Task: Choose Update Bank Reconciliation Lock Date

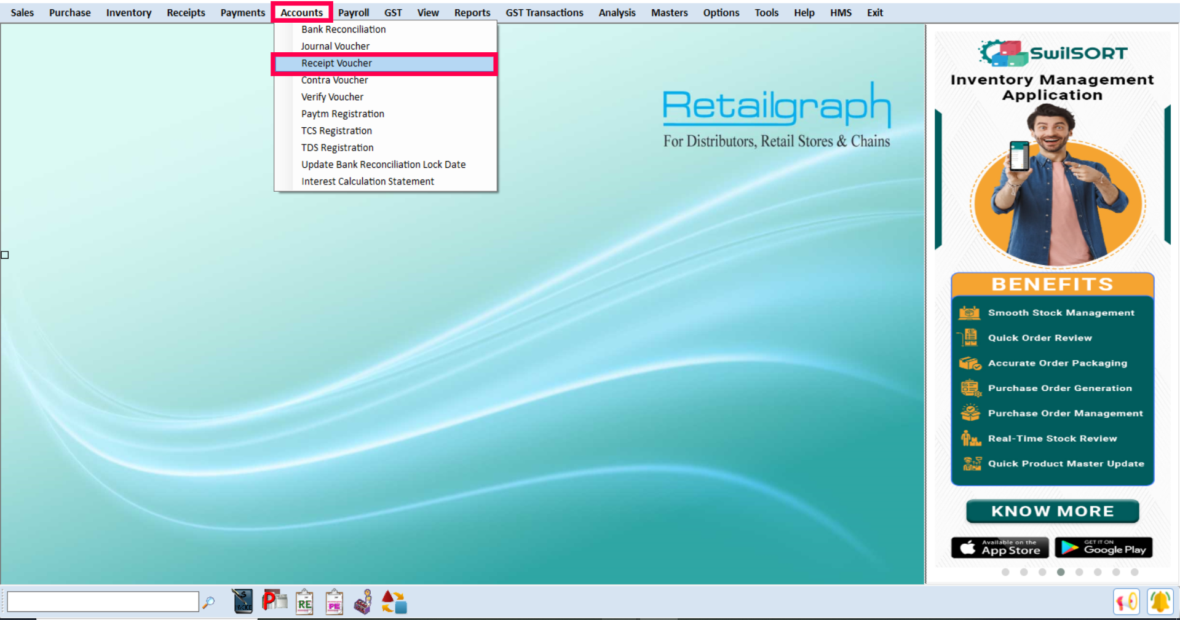Action: pos(386,165)
